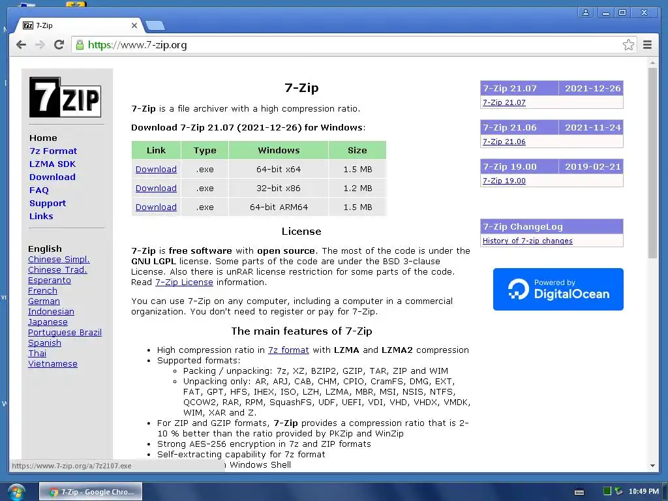Download the 64-bit ARM64 exe

pos(156,207)
